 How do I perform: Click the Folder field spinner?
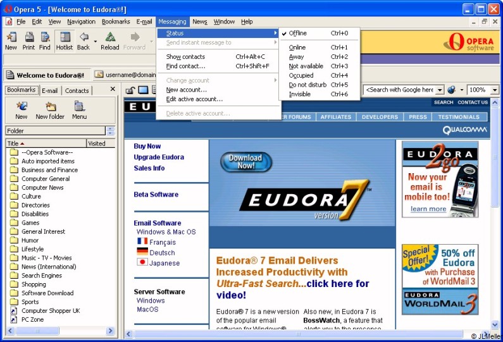110,131
